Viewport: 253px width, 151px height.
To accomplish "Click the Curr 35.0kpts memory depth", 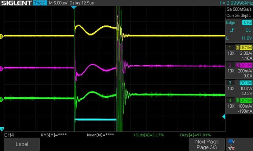I will [x=238, y=16].
